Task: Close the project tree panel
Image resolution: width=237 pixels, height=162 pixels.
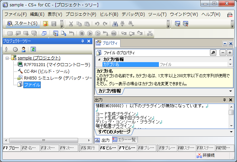Action: pos(89,41)
